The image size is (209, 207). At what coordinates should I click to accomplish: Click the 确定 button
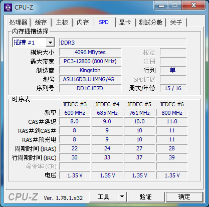(x=184, y=196)
